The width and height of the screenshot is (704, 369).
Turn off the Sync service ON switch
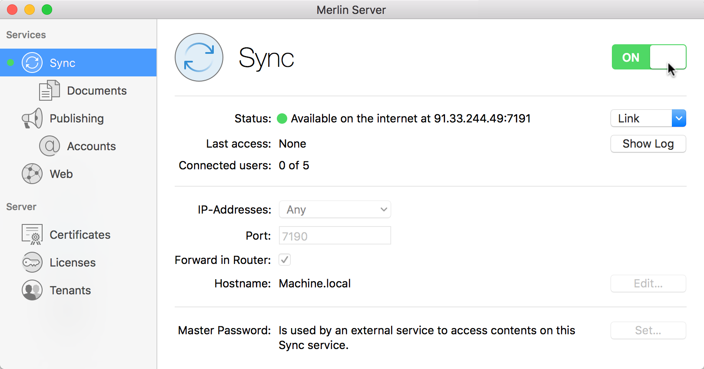[649, 57]
